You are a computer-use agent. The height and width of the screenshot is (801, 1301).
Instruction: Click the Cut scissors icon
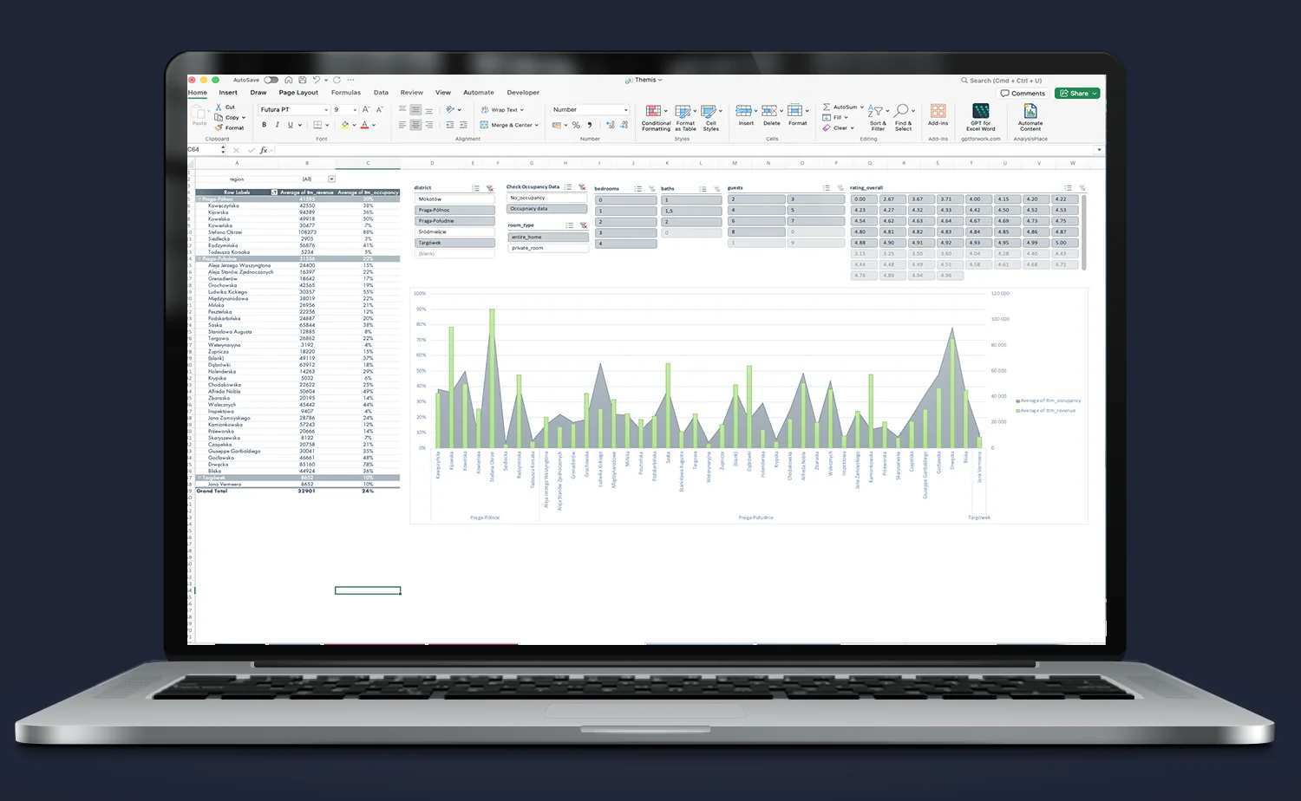click(219, 107)
